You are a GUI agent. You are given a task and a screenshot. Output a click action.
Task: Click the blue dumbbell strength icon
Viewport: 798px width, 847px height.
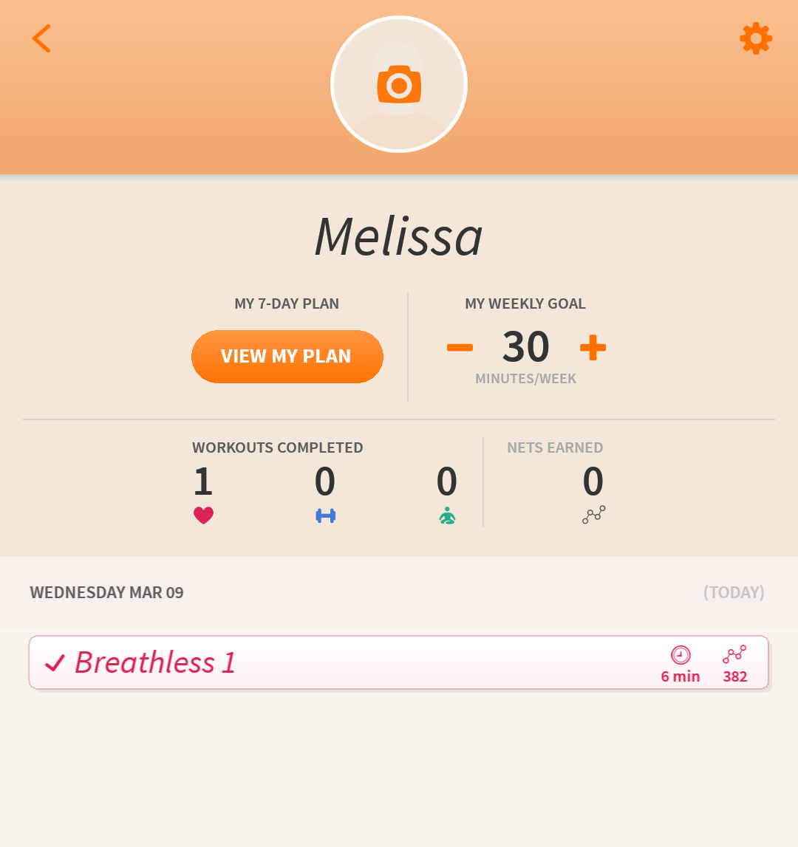[x=325, y=516]
